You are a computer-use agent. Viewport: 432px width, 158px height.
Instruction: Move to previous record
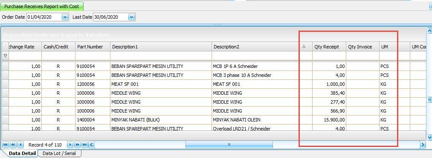(x=20, y=145)
